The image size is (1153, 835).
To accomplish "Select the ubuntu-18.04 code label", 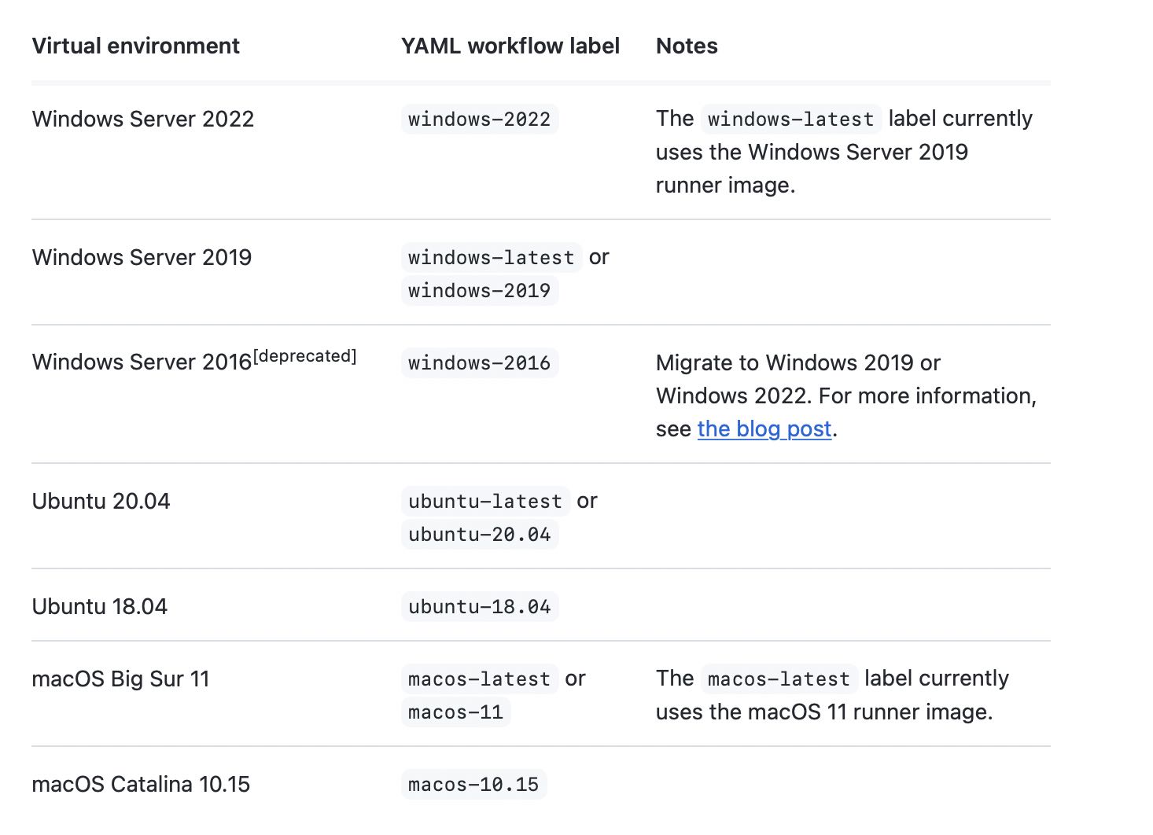I will click(x=479, y=607).
